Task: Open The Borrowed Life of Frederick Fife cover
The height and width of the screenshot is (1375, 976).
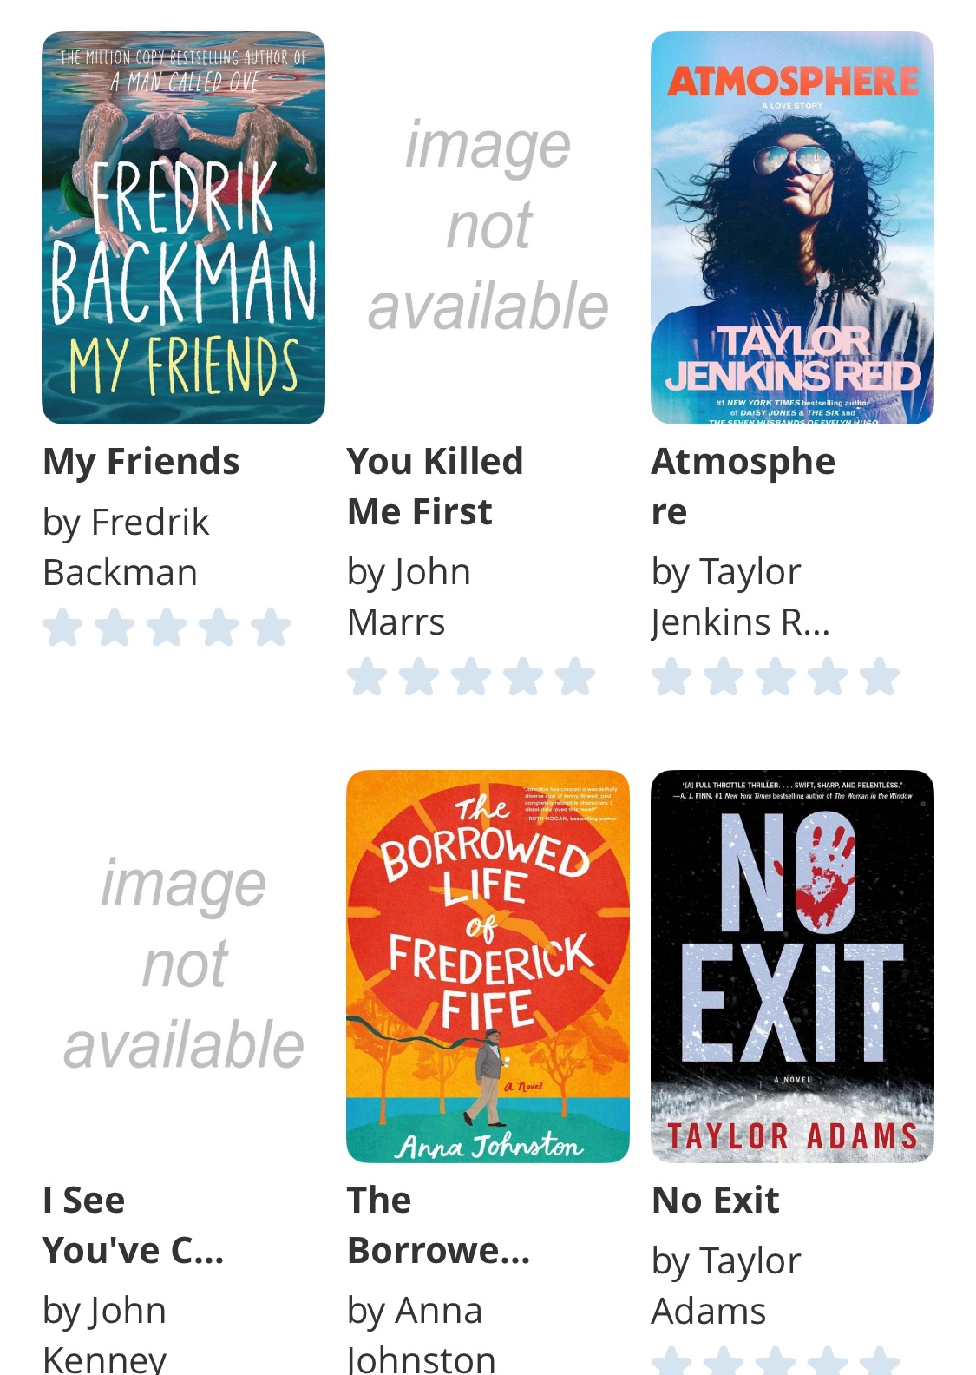Action: click(x=488, y=966)
